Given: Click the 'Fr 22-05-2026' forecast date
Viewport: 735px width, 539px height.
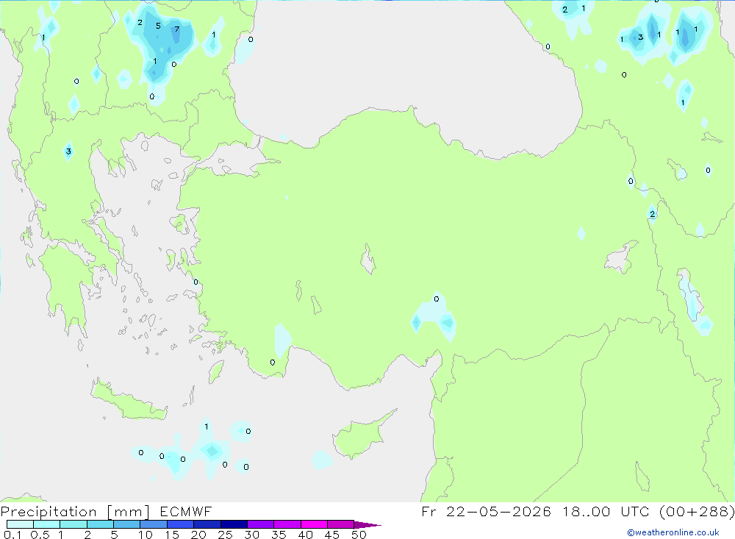Looking at the screenshot, I should coord(486,512).
